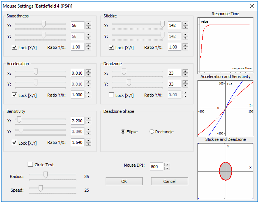Click the Smoothness X slider thumb
259x203 pixels.
[44, 24]
